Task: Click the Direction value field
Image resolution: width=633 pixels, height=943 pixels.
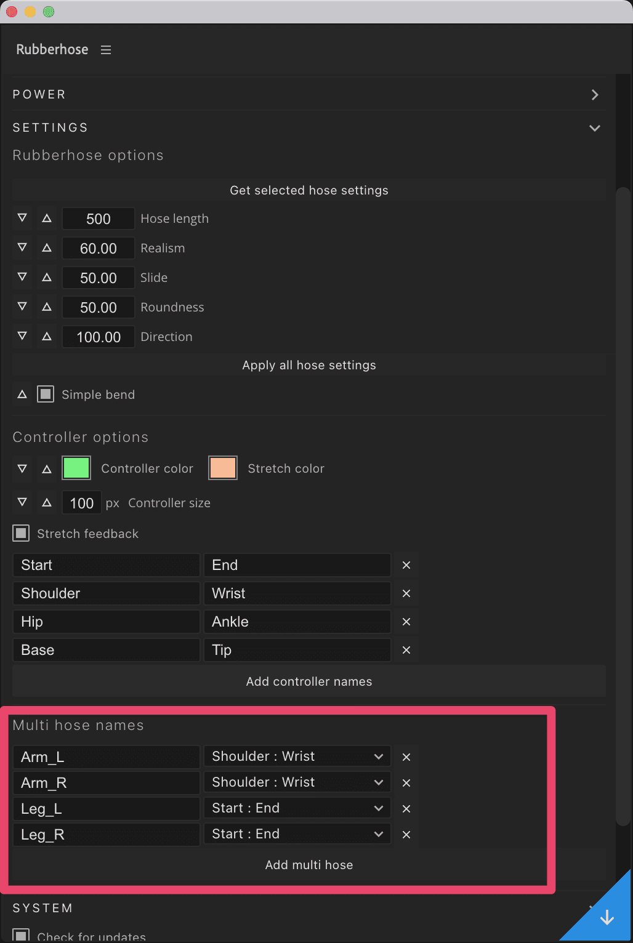Action: pos(99,337)
